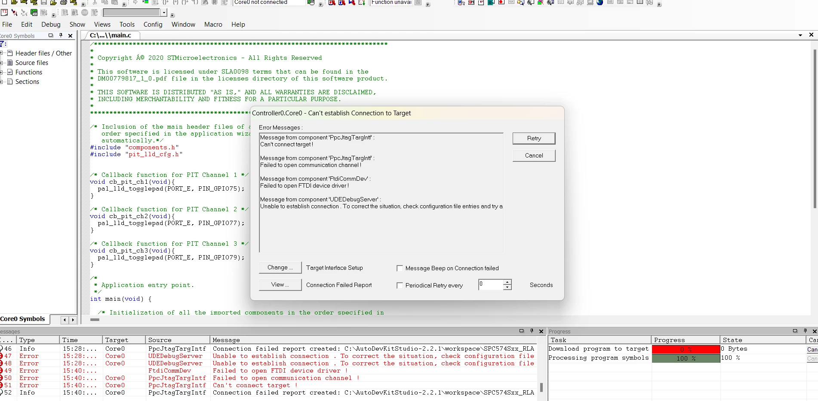Click the Messages panel vertical scrollbar thumb

pyautogui.click(x=541, y=387)
